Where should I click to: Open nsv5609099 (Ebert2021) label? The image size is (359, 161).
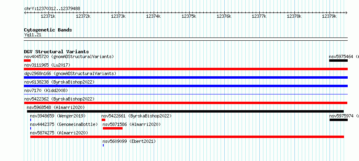coord(129,141)
